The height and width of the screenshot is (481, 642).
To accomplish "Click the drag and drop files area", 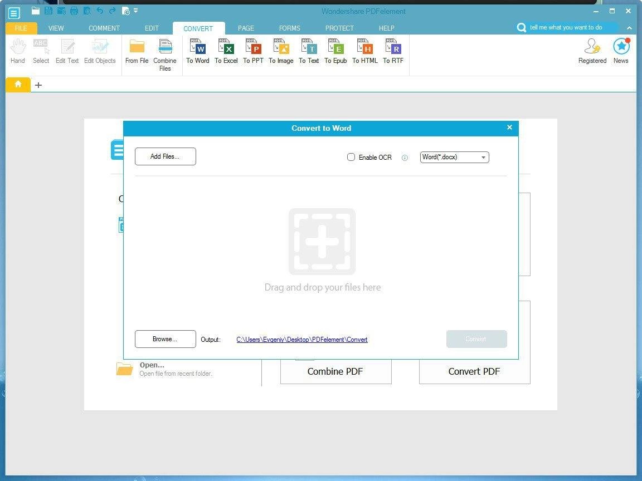I will pyautogui.click(x=322, y=251).
